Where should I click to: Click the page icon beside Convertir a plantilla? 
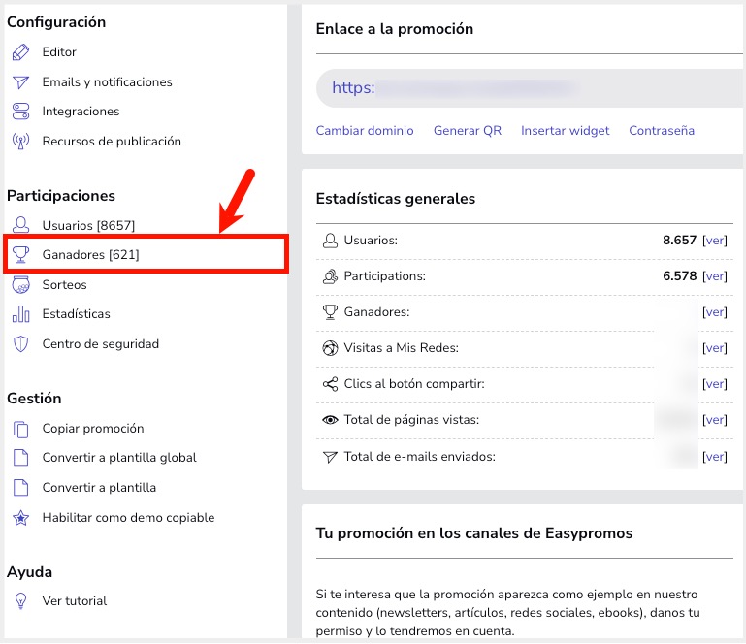point(20,488)
